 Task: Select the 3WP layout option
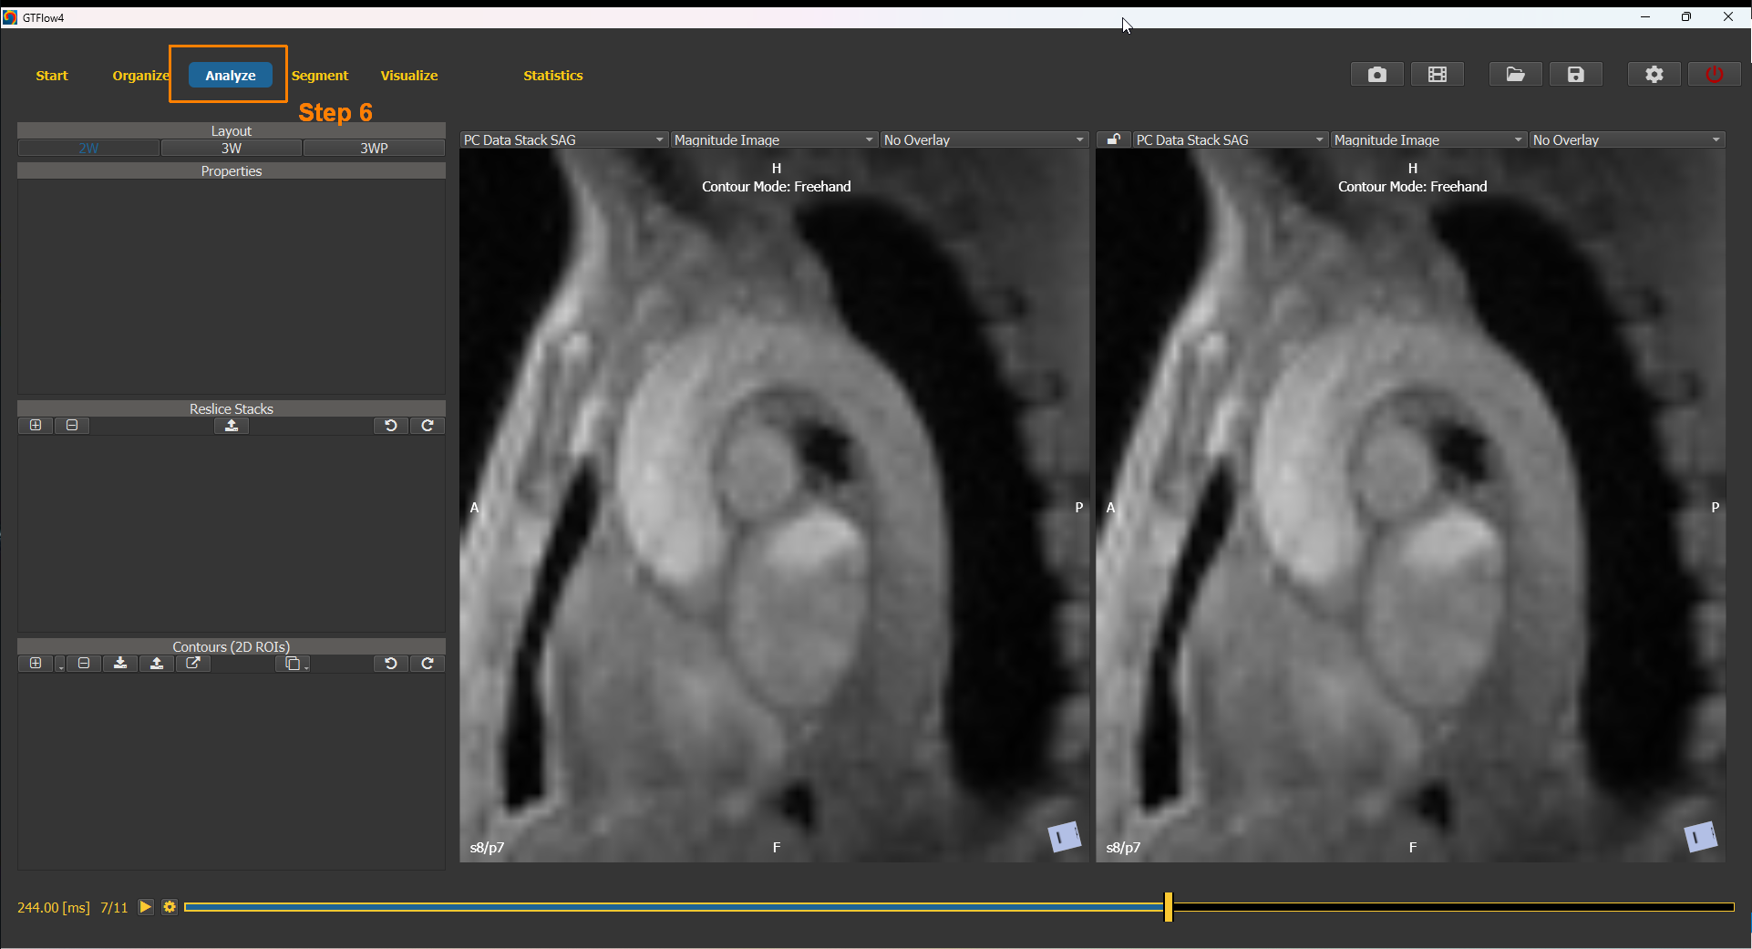point(374,148)
